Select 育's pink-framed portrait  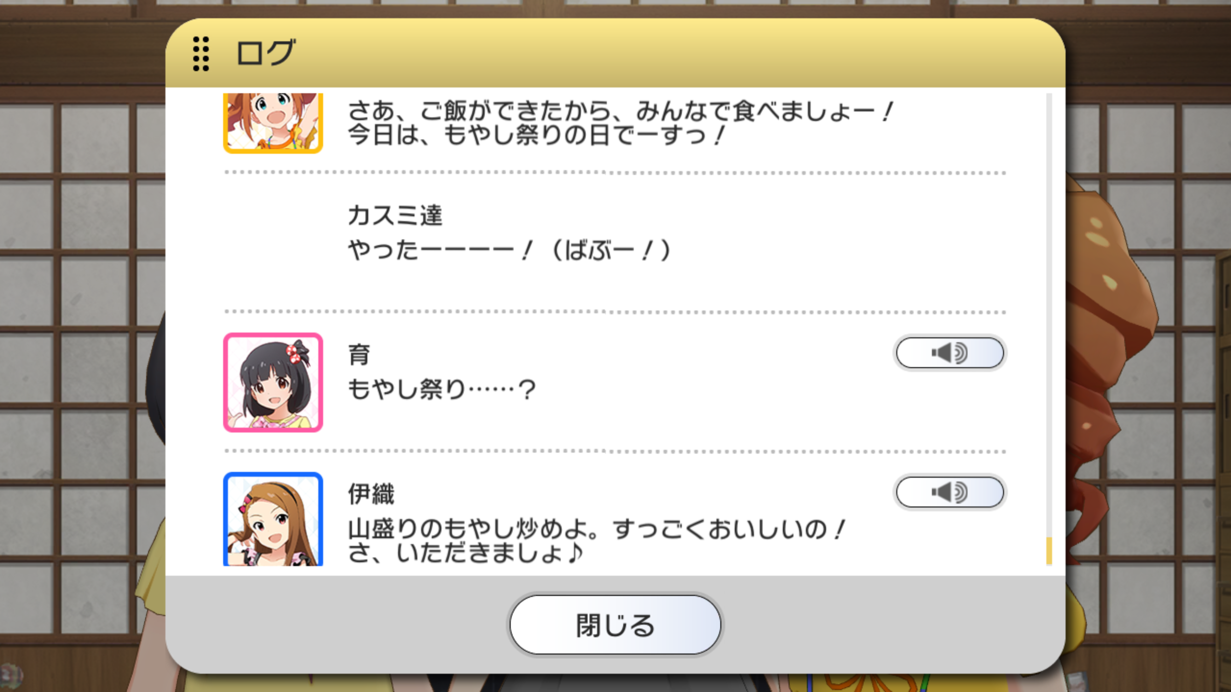click(x=273, y=383)
